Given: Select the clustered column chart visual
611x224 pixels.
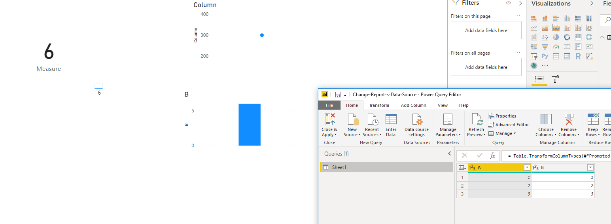Looking at the screenshot, I should (x=567, y=18).
